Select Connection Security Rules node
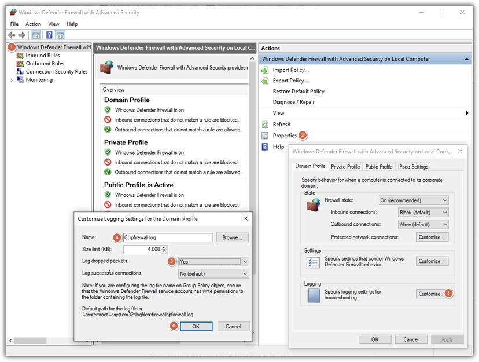This screenshot has width=479, height=362. [x=57, y=71]
